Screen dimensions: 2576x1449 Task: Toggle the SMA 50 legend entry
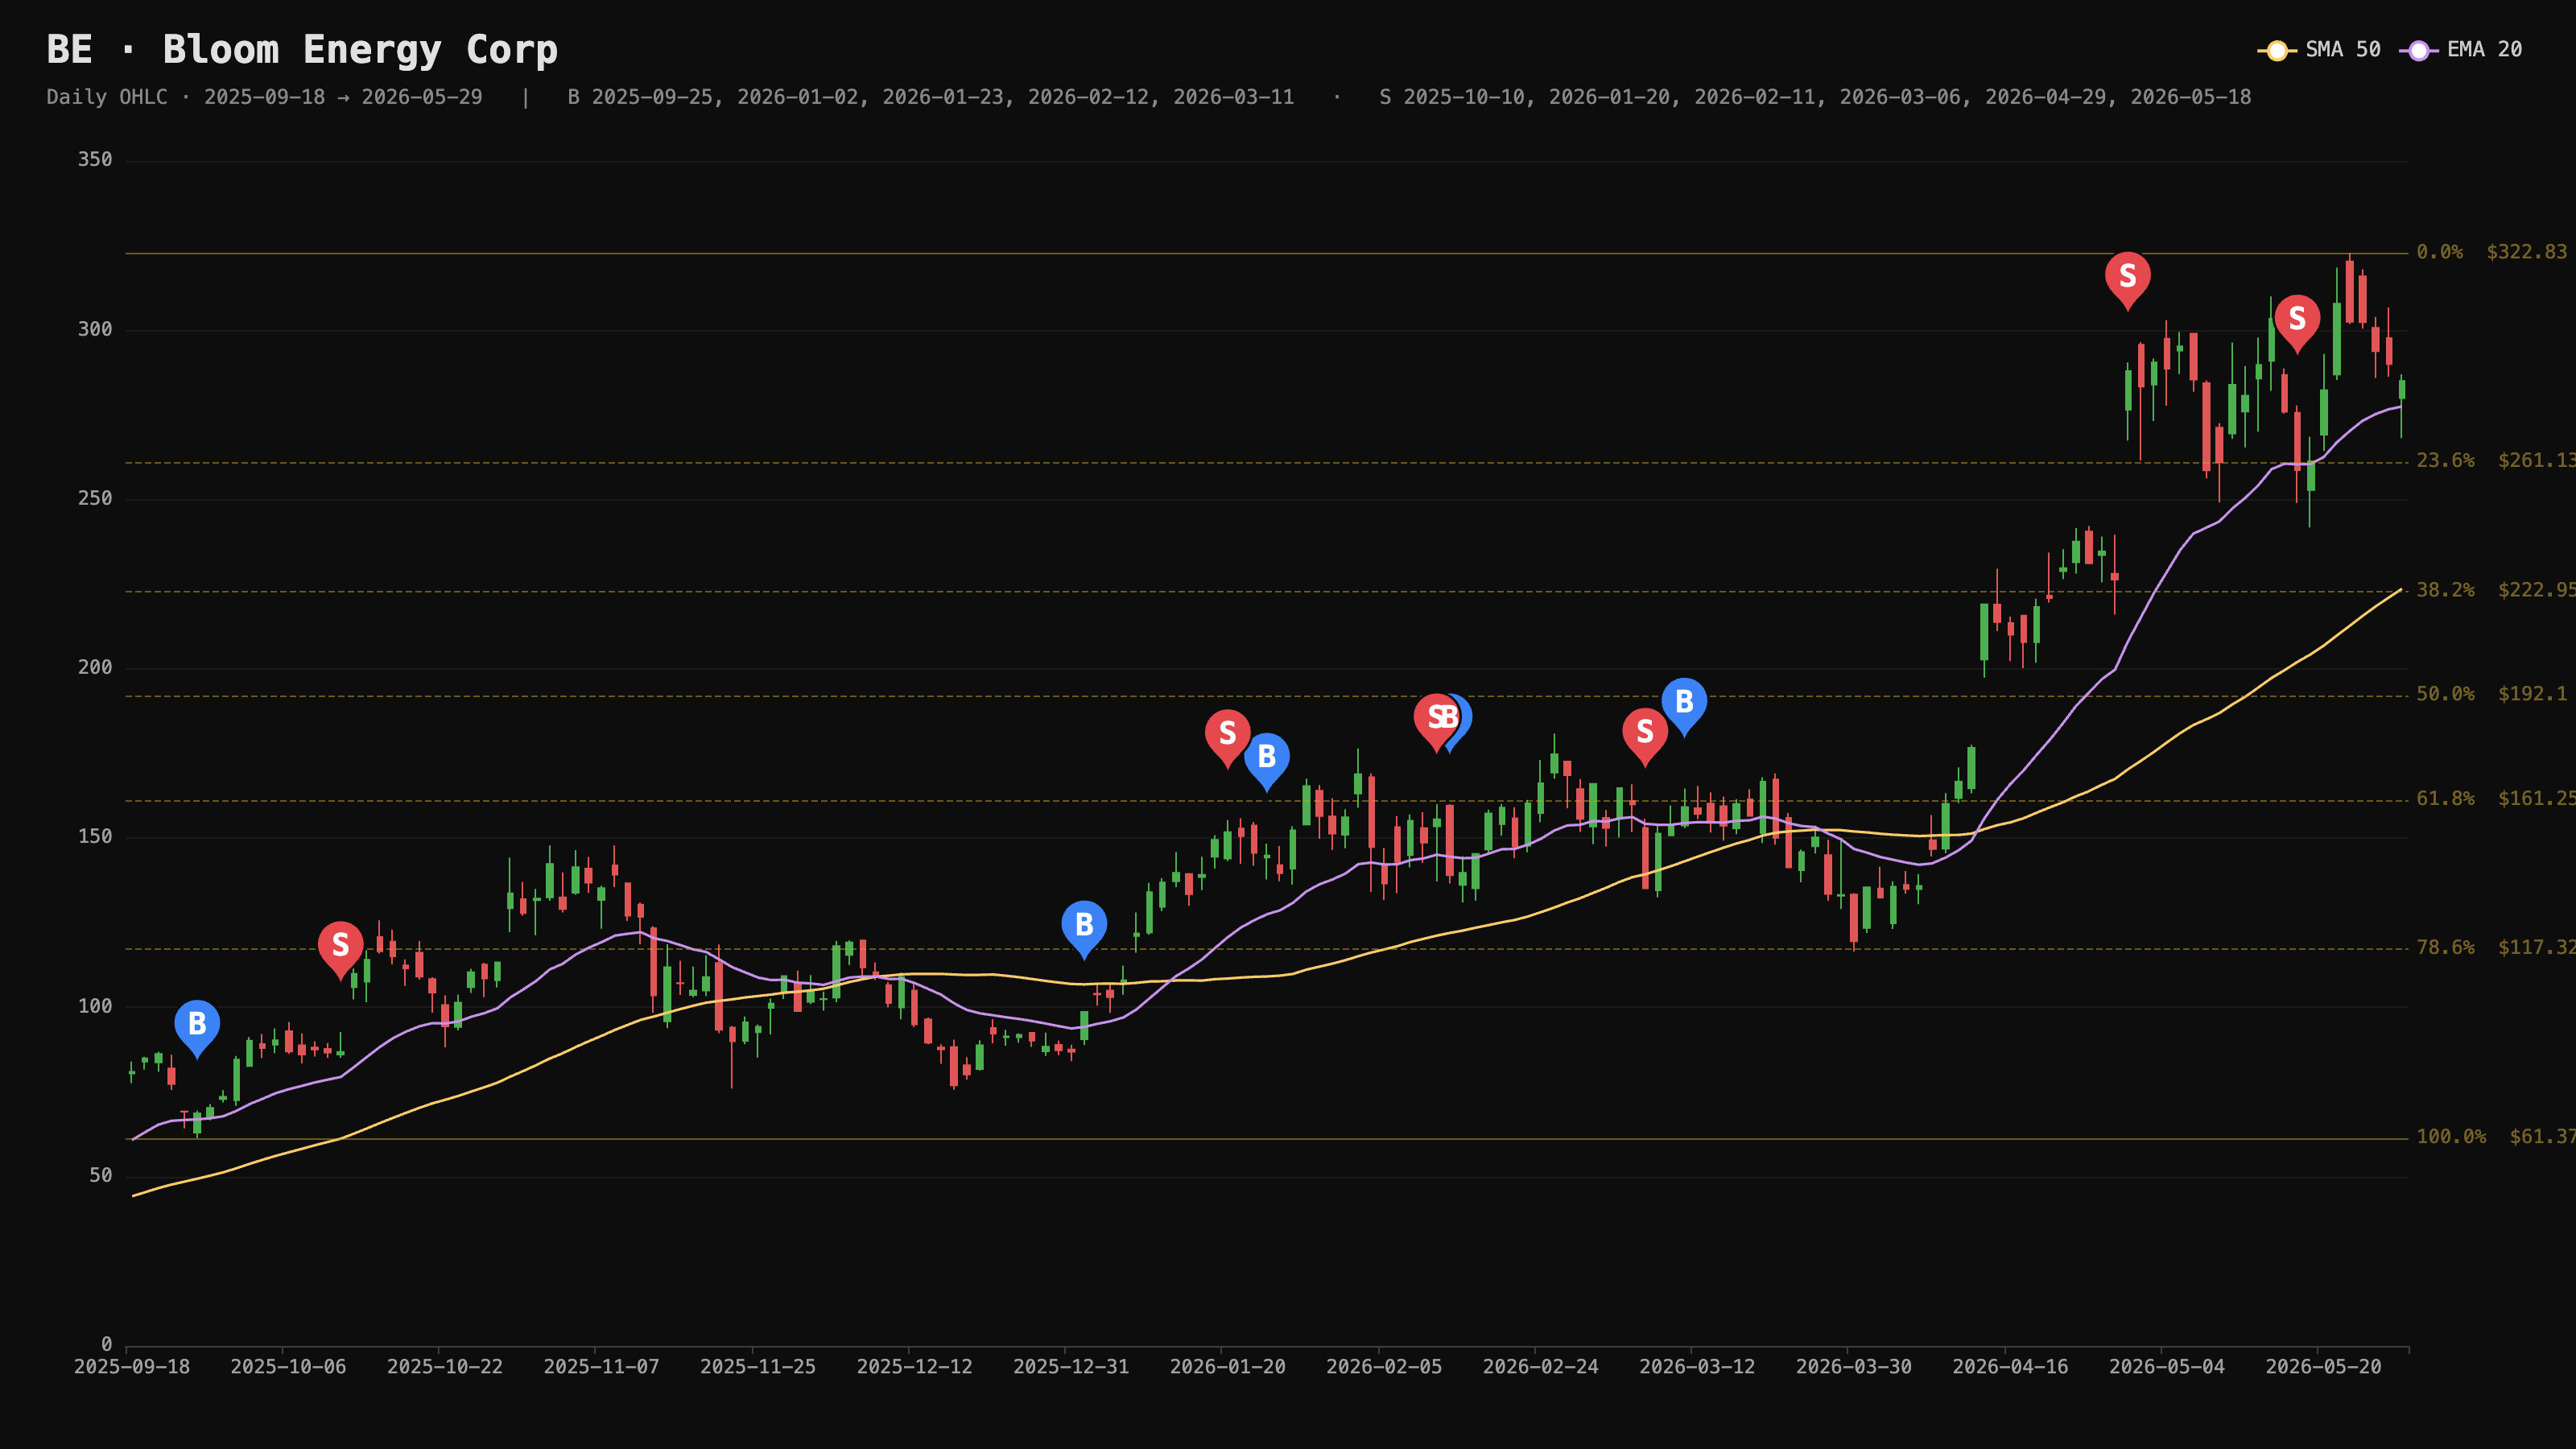2320,50
